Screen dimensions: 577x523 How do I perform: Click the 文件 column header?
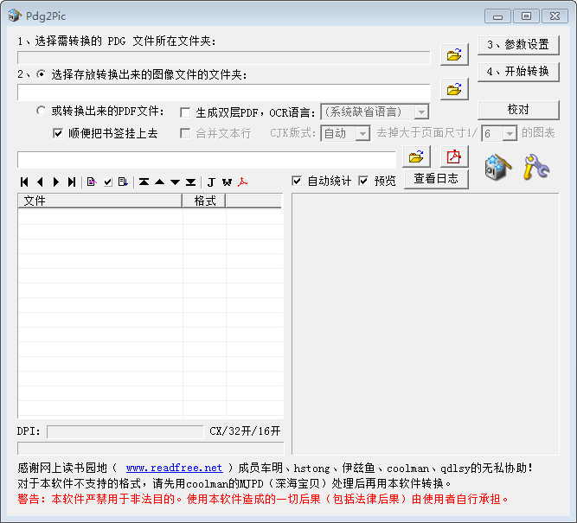(99, 201)
